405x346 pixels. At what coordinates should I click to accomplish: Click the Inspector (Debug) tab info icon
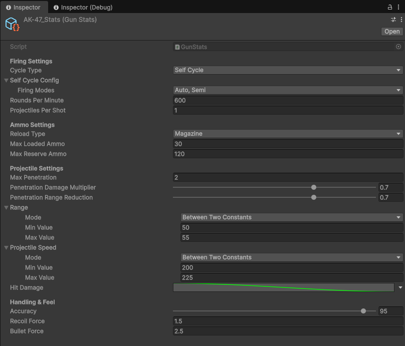click(57, 7)
